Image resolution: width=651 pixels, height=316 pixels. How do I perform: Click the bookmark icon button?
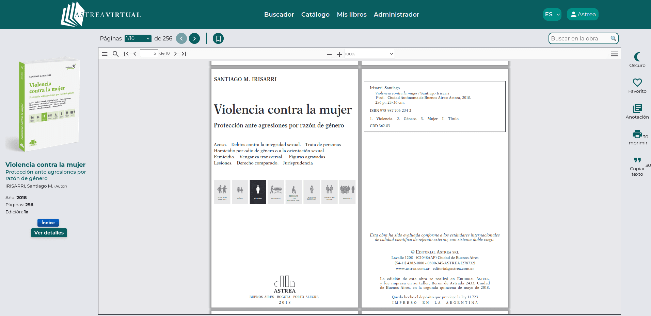(x=218, y=38)
